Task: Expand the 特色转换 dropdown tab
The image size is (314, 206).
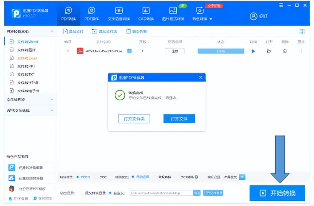Action: (x=202, y=14)
